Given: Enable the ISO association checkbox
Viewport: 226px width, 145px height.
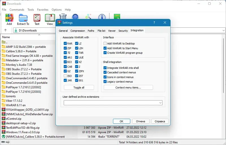Looking at the screenshot, I should 65,76.
